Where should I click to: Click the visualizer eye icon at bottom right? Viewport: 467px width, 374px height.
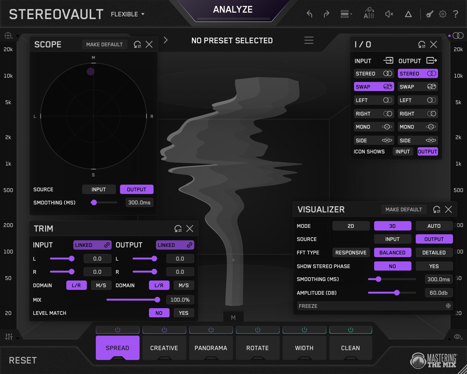coord(458,337)
